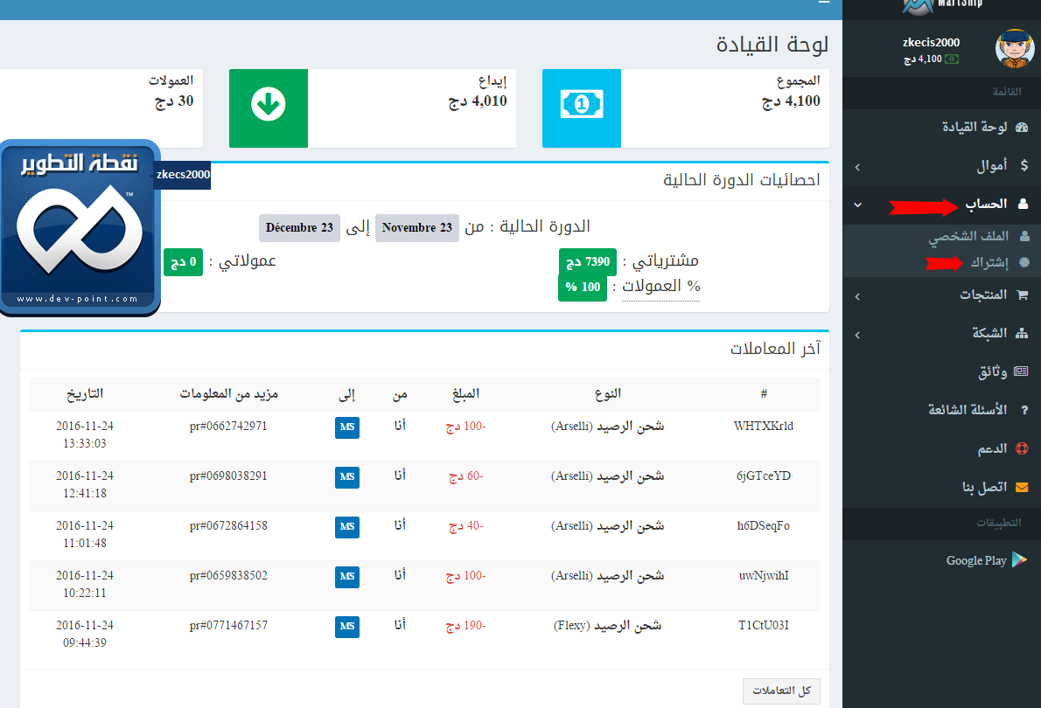Click the pr#0698038291 info cell
The image size is (1041, 708).
tap(228, 475)
